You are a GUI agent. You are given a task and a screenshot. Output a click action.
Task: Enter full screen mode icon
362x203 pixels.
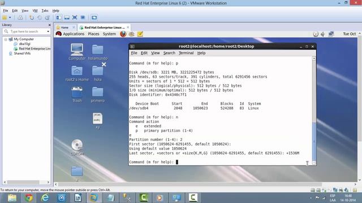pyautogui.click(x=75, y=17)
